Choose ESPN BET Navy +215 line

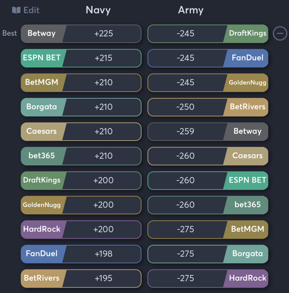81,58
